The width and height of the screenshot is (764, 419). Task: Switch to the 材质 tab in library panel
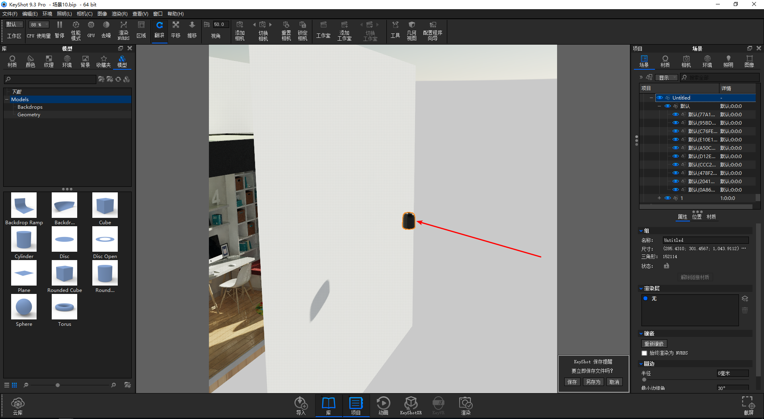pyautogui.click(x=12, y=62)
